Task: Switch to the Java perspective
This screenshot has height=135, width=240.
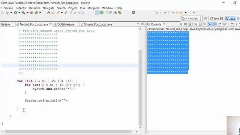Action: [x=230, y=19]
